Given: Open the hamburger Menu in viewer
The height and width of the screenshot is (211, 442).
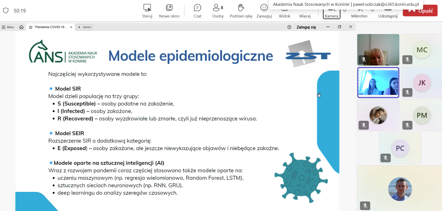Looking at the screenshot, I should 8,27.
